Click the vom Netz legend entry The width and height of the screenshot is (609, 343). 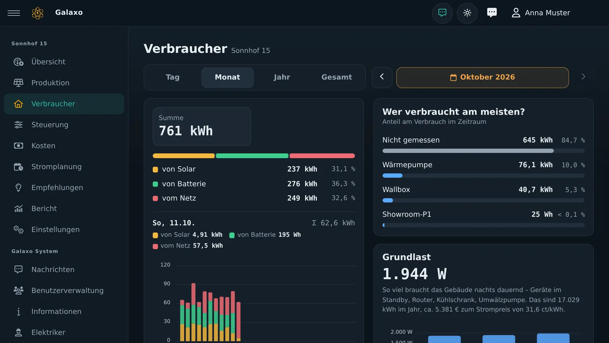[x=254, y=198]
